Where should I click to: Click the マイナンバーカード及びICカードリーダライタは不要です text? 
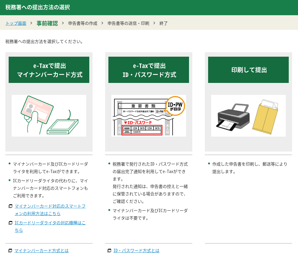(x=150, y=214)
